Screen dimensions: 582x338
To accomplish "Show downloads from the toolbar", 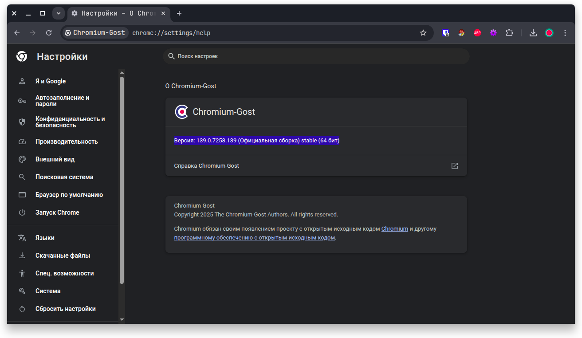I will [x=533, y=33].
